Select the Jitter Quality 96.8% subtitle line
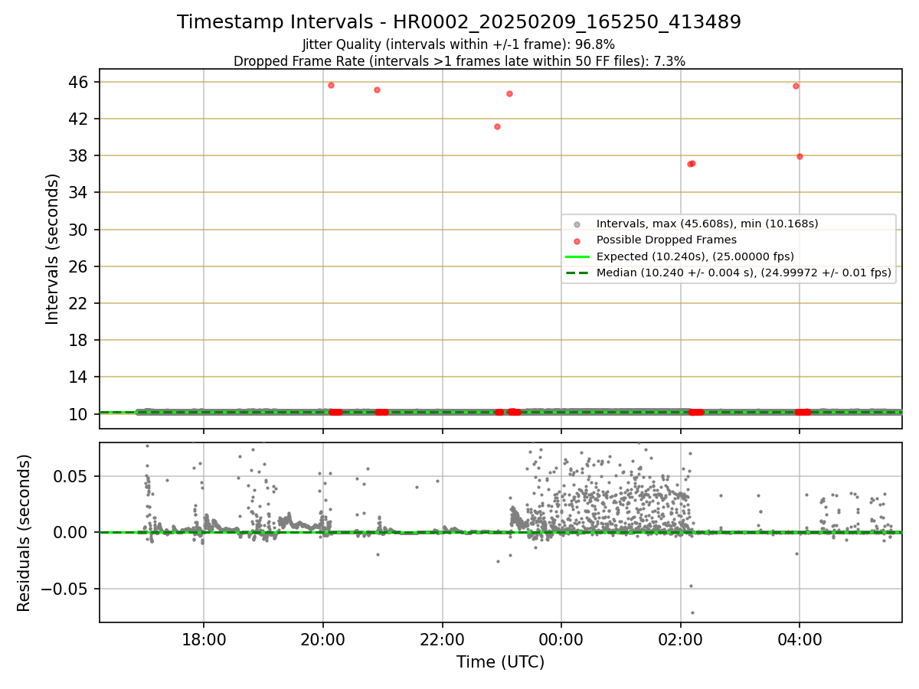Screen dimensions: 919x689 [x=459, y=44]
